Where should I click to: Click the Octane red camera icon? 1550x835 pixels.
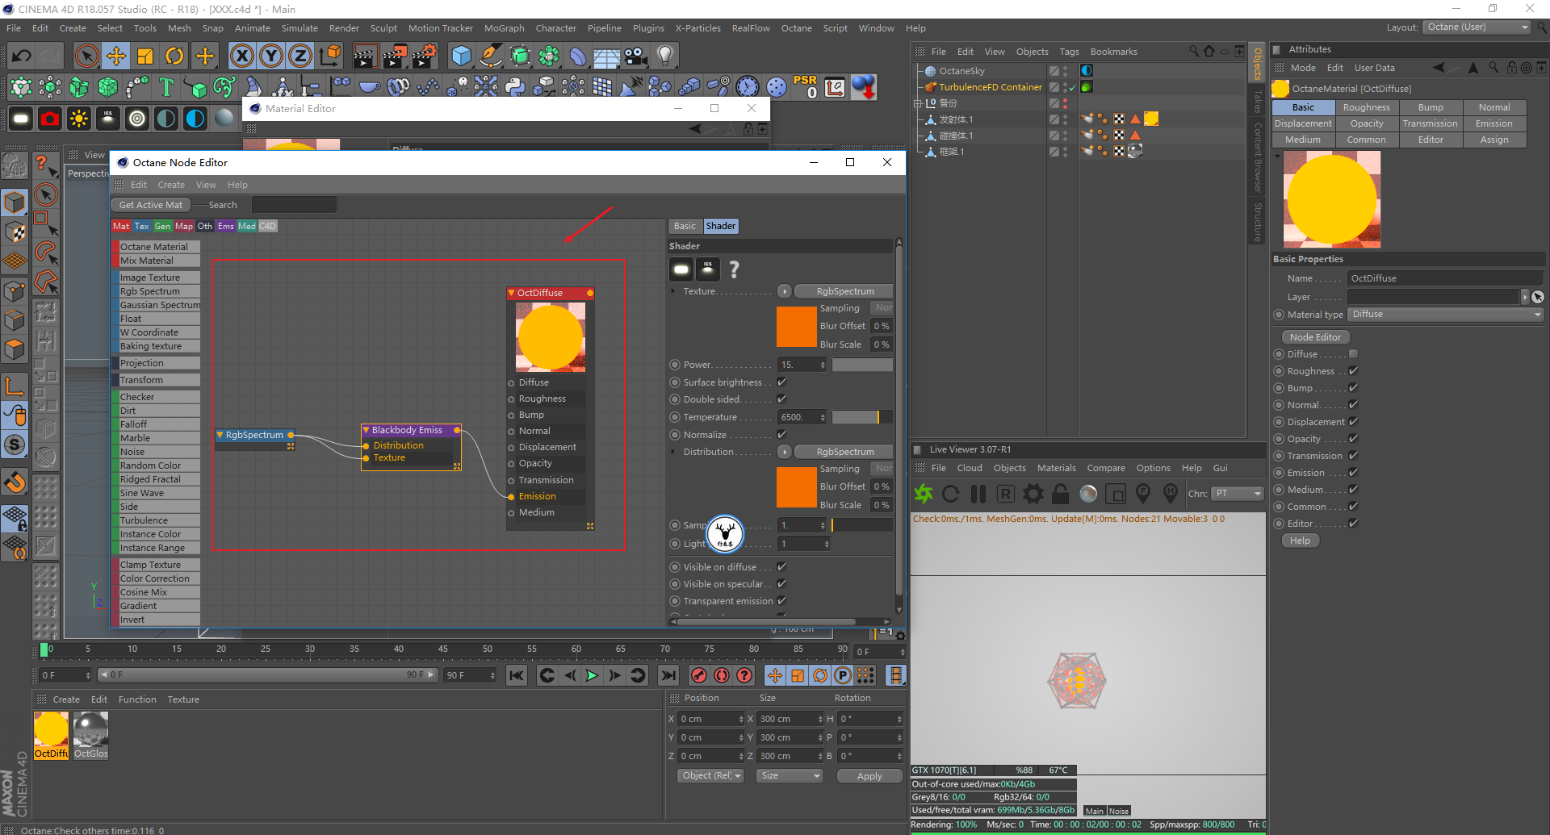[50, 119]
